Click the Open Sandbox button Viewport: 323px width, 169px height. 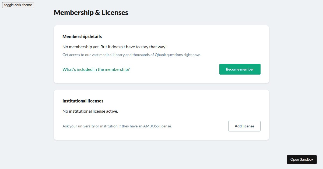[302, 159]
